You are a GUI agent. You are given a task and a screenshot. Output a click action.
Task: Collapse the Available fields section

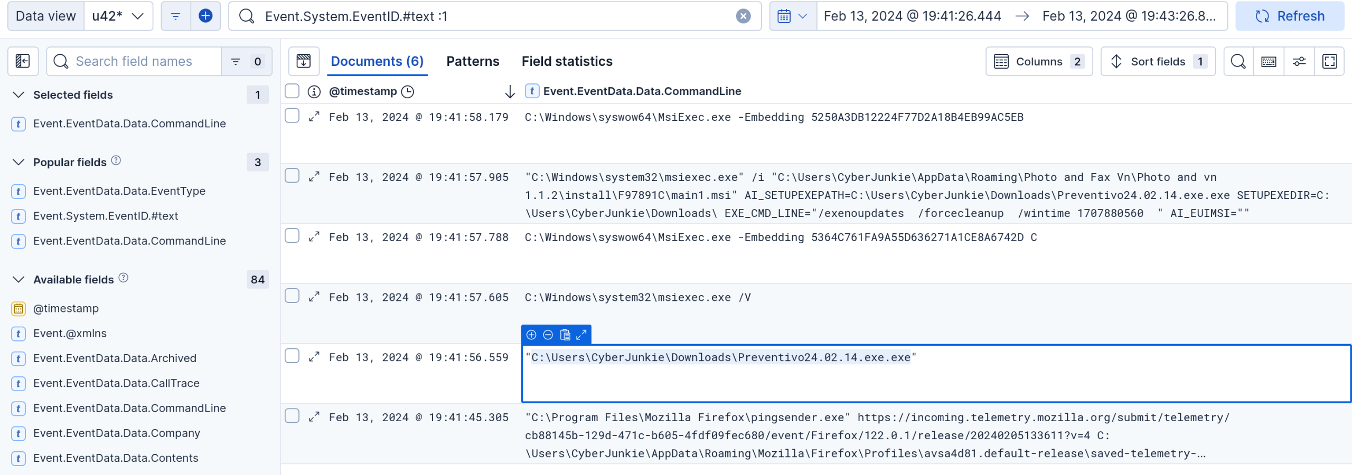(x=18, y=279)
